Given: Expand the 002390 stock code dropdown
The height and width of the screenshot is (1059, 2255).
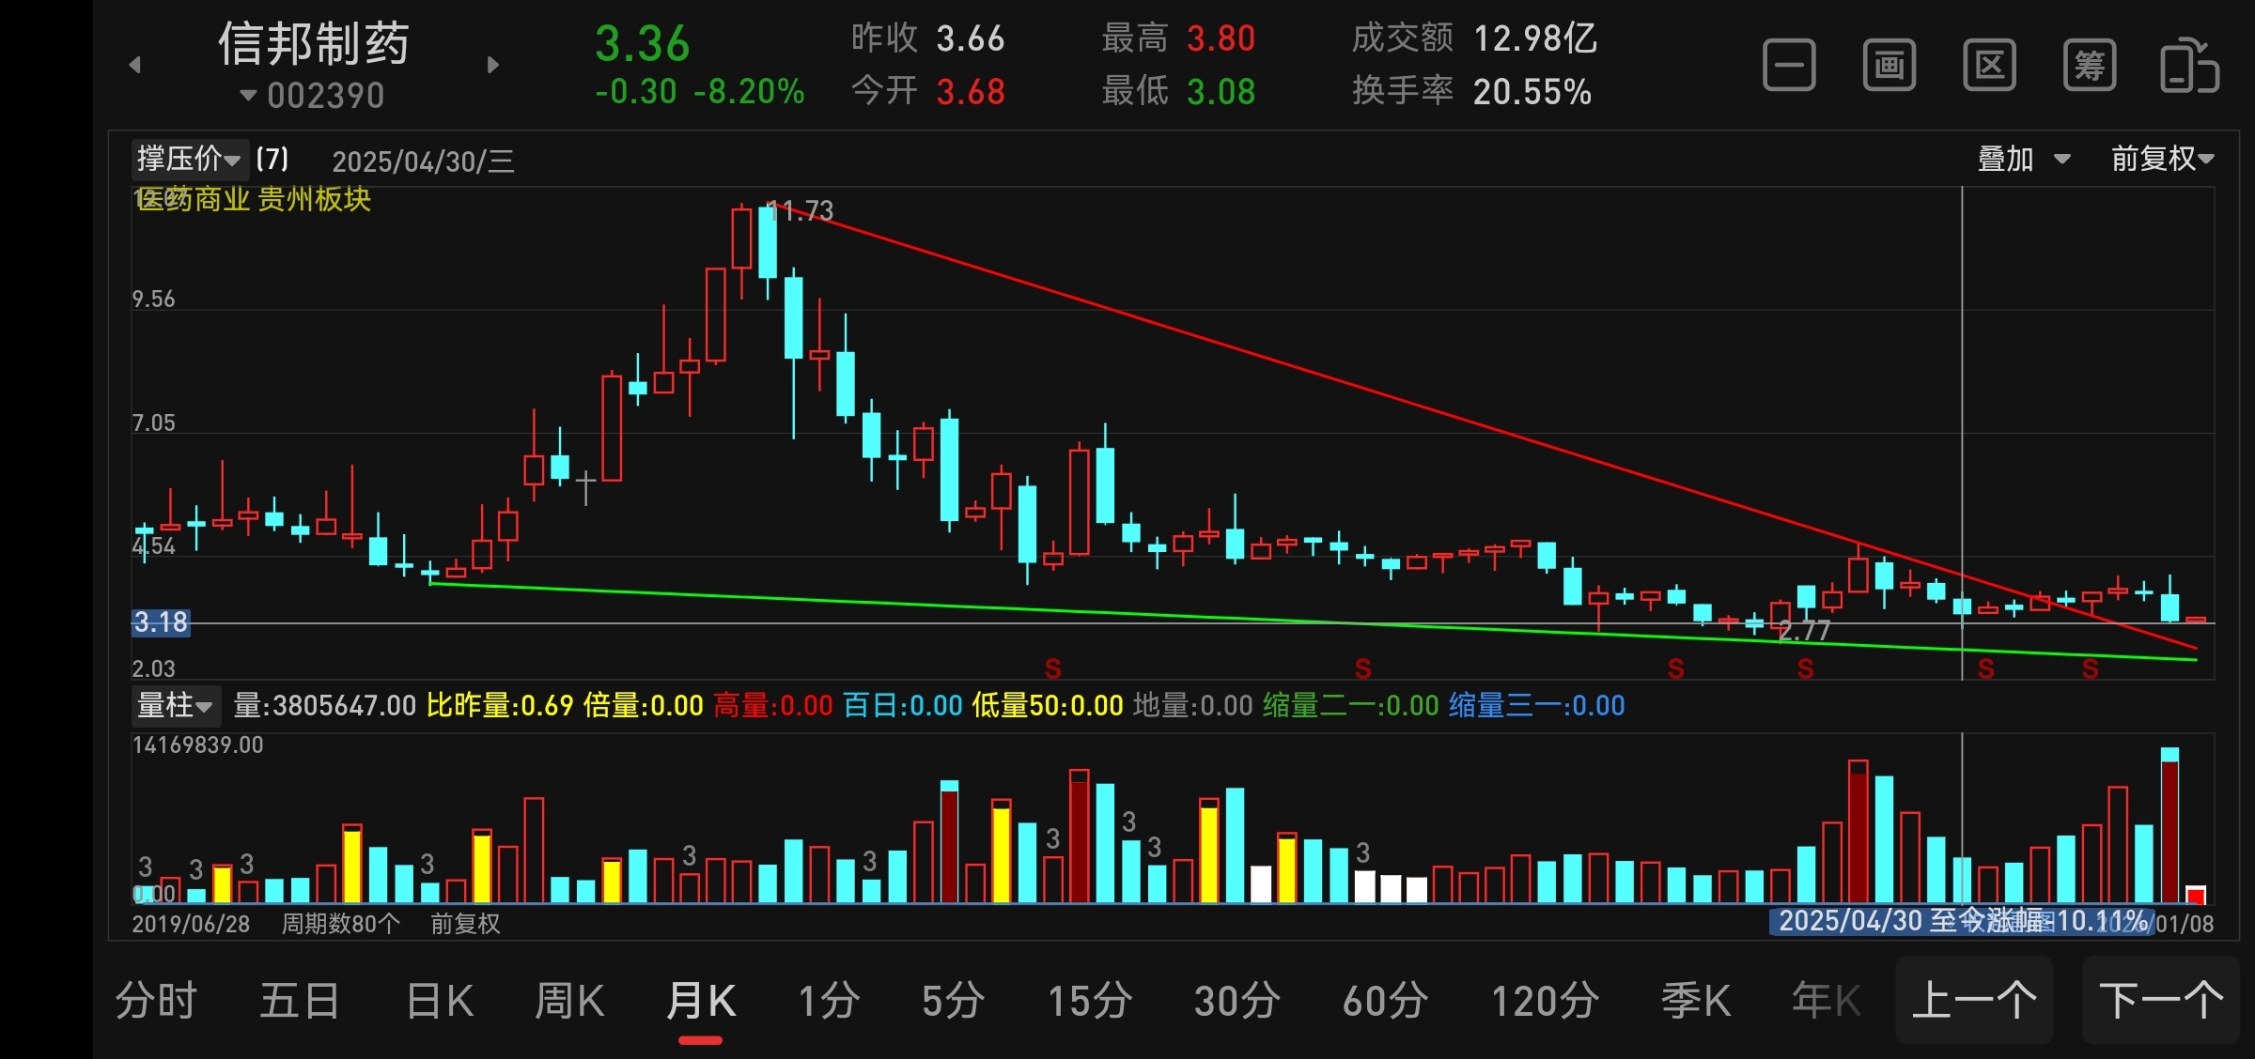Looking at the screenshot, I should tap(314, 96).
